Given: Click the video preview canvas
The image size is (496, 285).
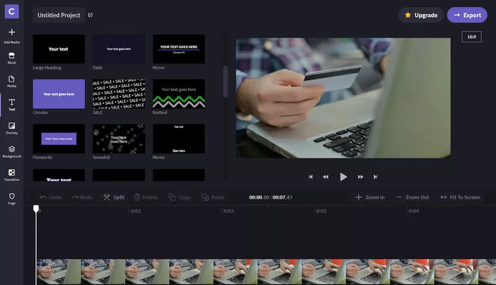Looking at the screenshot, I should click(343, 98).
